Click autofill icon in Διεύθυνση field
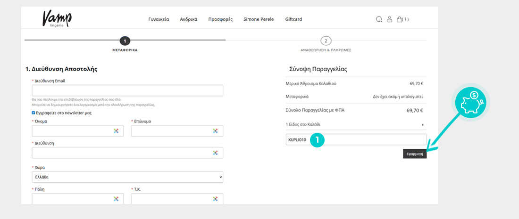Screen dimensions: 519x219 coord(215,153)
